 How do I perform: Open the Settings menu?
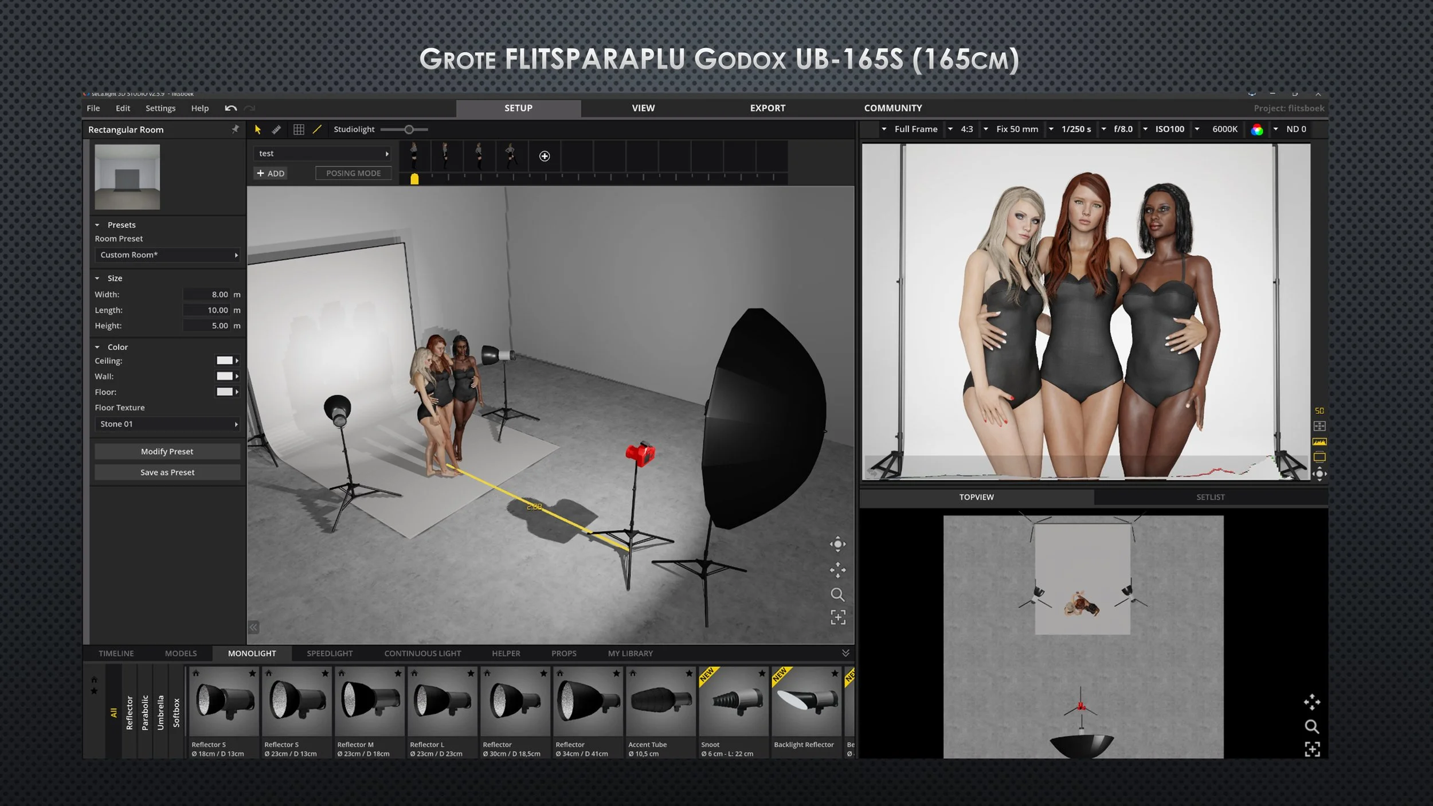pyautogui.click(x=160, y=108)
